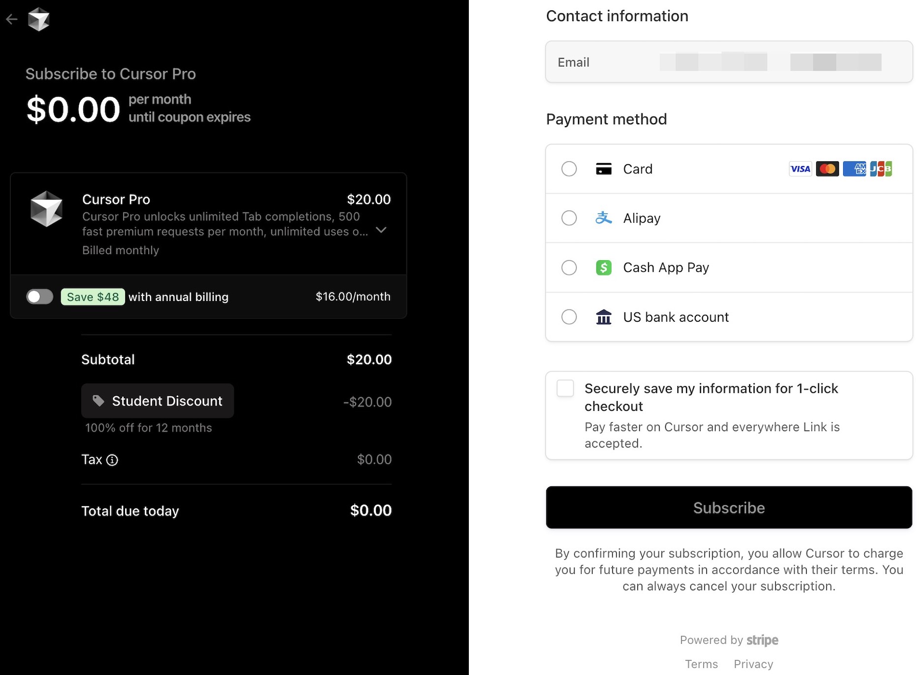The image size is (920, 675).
Task: Click the Alipay logo icon
Action: (x=603, y=218)
